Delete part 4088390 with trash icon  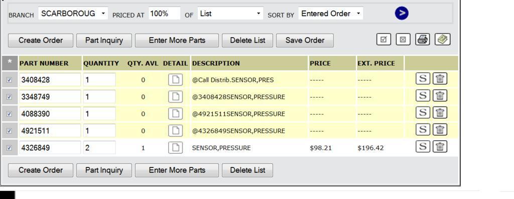(440, 113)
